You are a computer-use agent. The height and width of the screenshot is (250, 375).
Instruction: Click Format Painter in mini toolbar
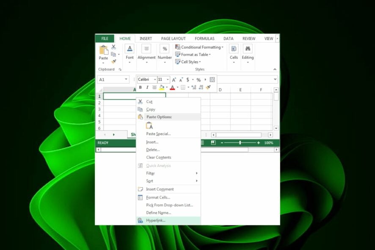click(x=208, y=87)
